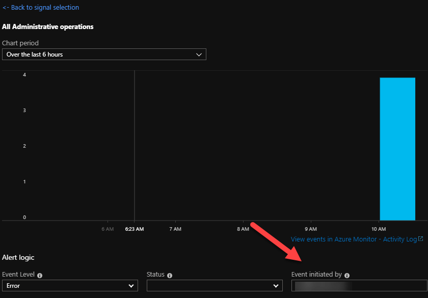Image resolution: width=428 pixels, height=298 pixels.
Task: Click the arrow on the empty Status dropdown
Action: tap(276, 286)
